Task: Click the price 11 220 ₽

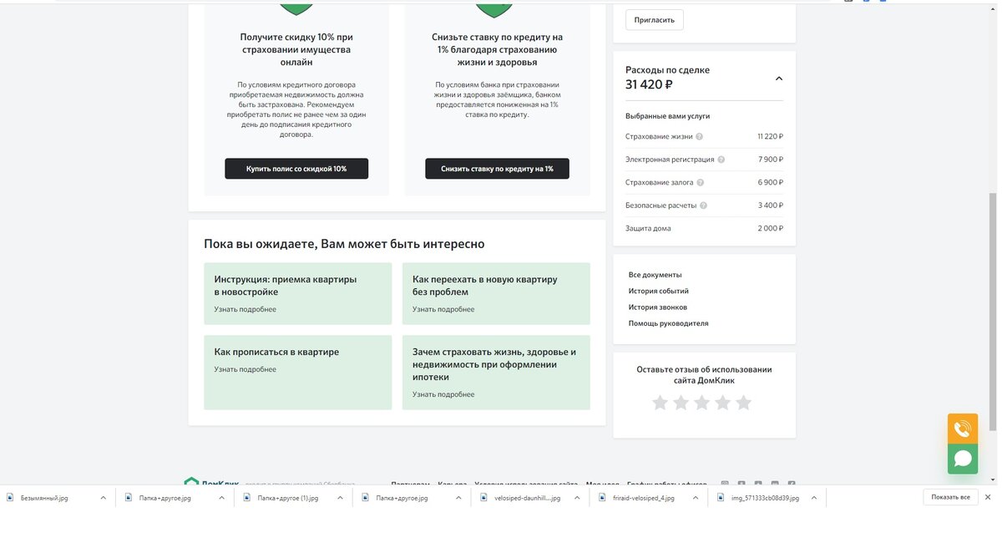Action: pos(770,136)
